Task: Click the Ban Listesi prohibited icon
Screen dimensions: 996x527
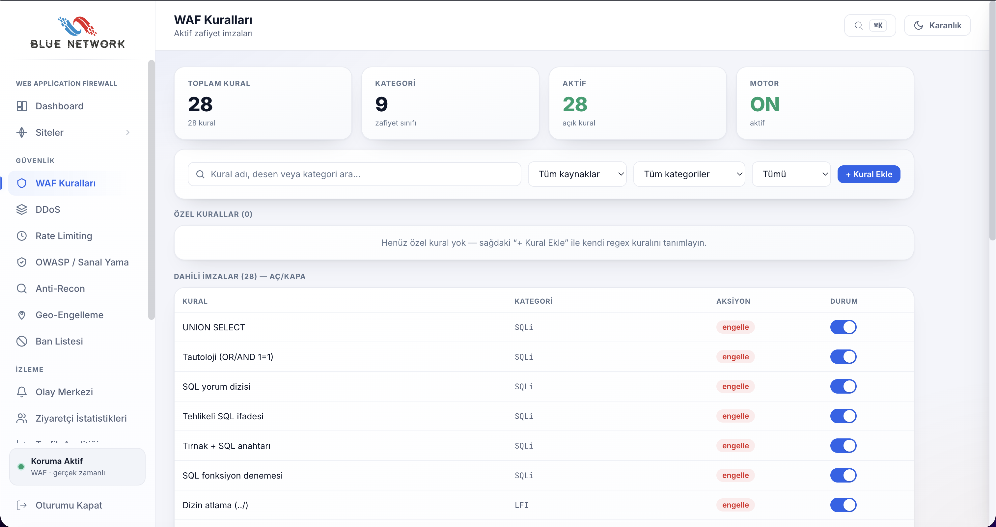Action: [x=22, y=342]
